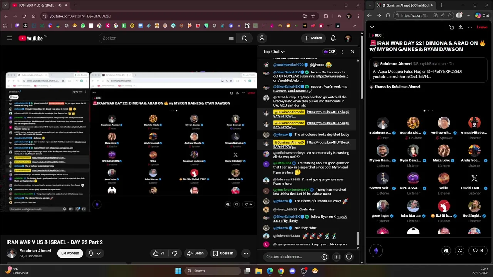The width and height of the screenshot is (493, 277).
Task: Click the Delen share button
Action: (x=195, y=253)
